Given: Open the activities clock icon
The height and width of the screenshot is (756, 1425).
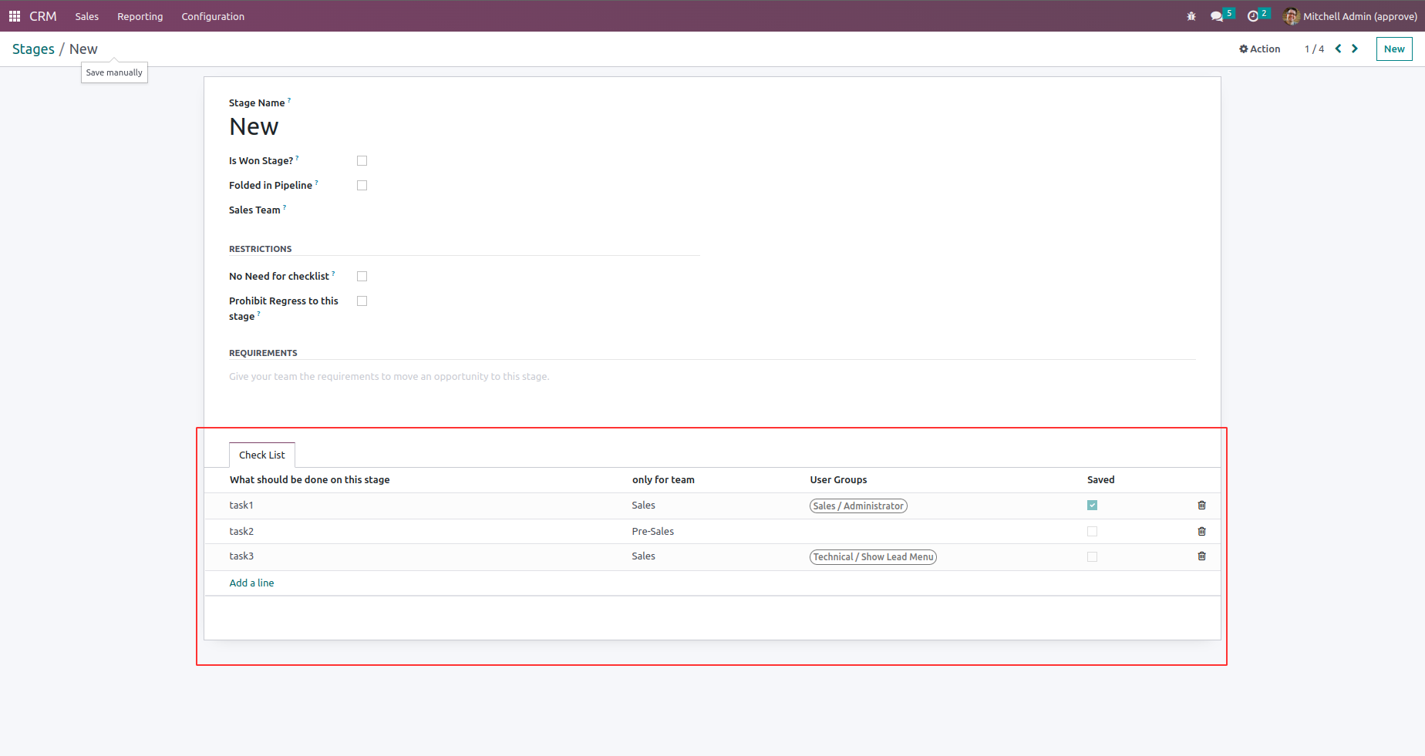Looking at the screenshot, I should tap(1253, 16).
